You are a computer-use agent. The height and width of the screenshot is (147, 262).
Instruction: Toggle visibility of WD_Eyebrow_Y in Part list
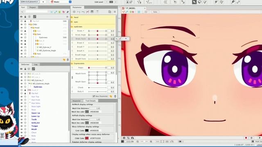coord(21,47)
